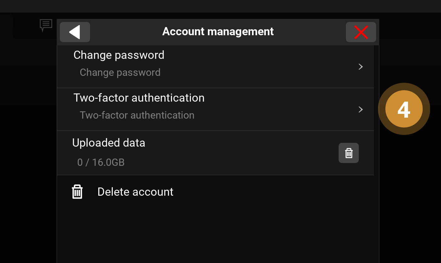Click the orange number 4 circle
The height and width of the screenshot is (263, 441).
[x=404, y=109]
